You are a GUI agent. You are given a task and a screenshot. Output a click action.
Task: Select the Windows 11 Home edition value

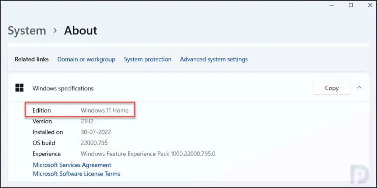105,111
